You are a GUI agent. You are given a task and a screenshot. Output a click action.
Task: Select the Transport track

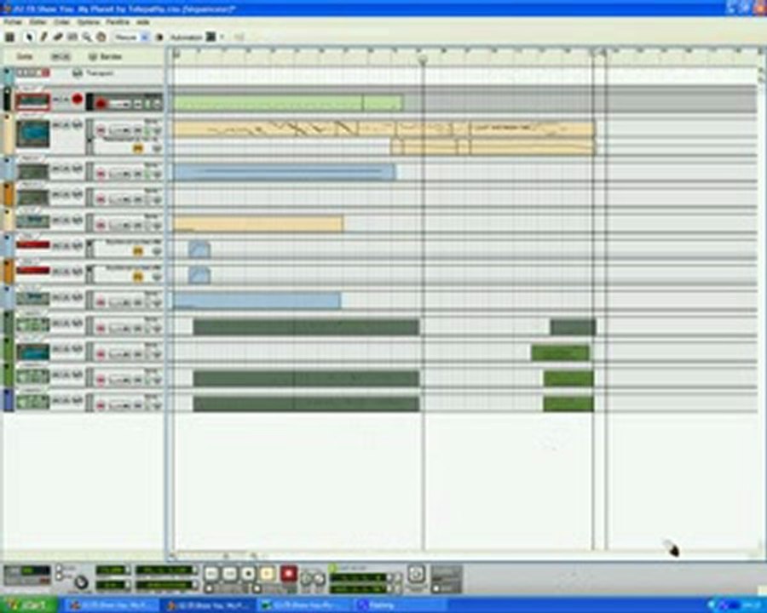(84, 73)
